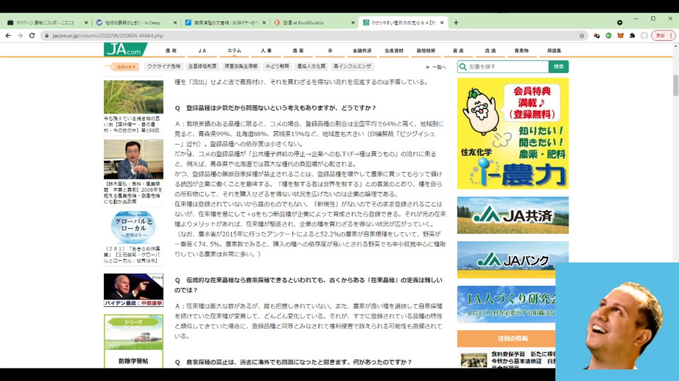Click the みどり戦略 tag
This screenshot has height=381, width=679.
[277, 66]
